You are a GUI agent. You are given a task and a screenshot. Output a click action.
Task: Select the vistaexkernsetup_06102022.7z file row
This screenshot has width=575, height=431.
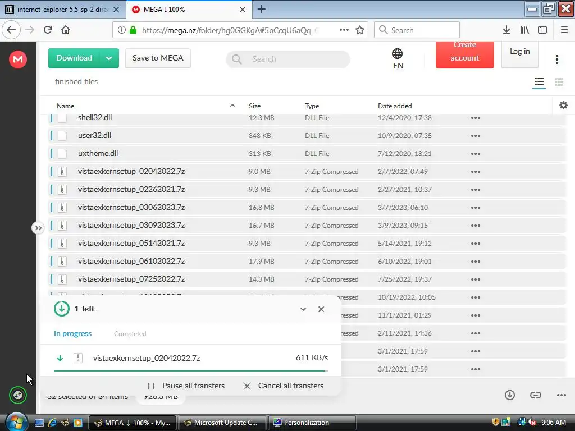tap(307, 262)
